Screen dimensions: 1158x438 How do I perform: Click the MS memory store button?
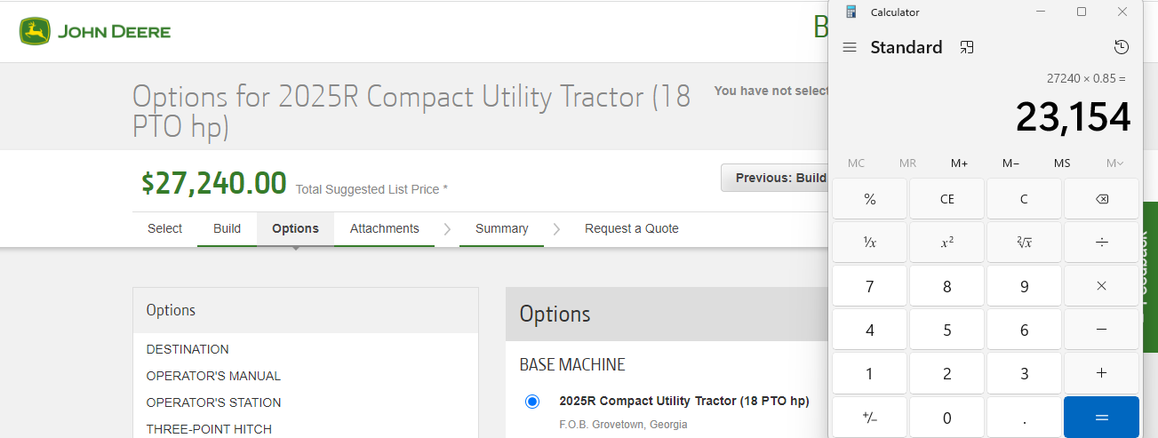pos(1062,163)
